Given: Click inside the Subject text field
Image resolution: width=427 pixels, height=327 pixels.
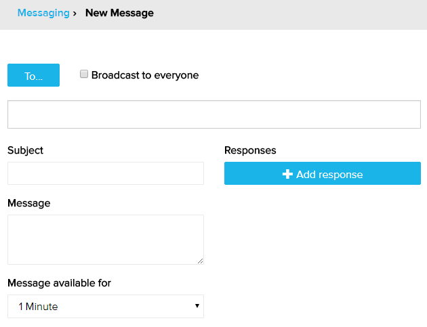Looking at the screenshot, I should pos(105,173).
